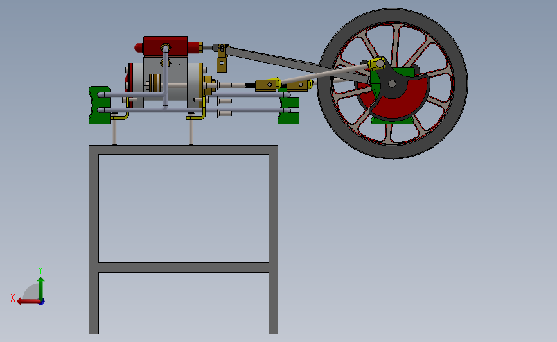Select the top beam of the gray stand
Image resolution: width=557 pixels, height=342 pixels.
coord(183,150)
